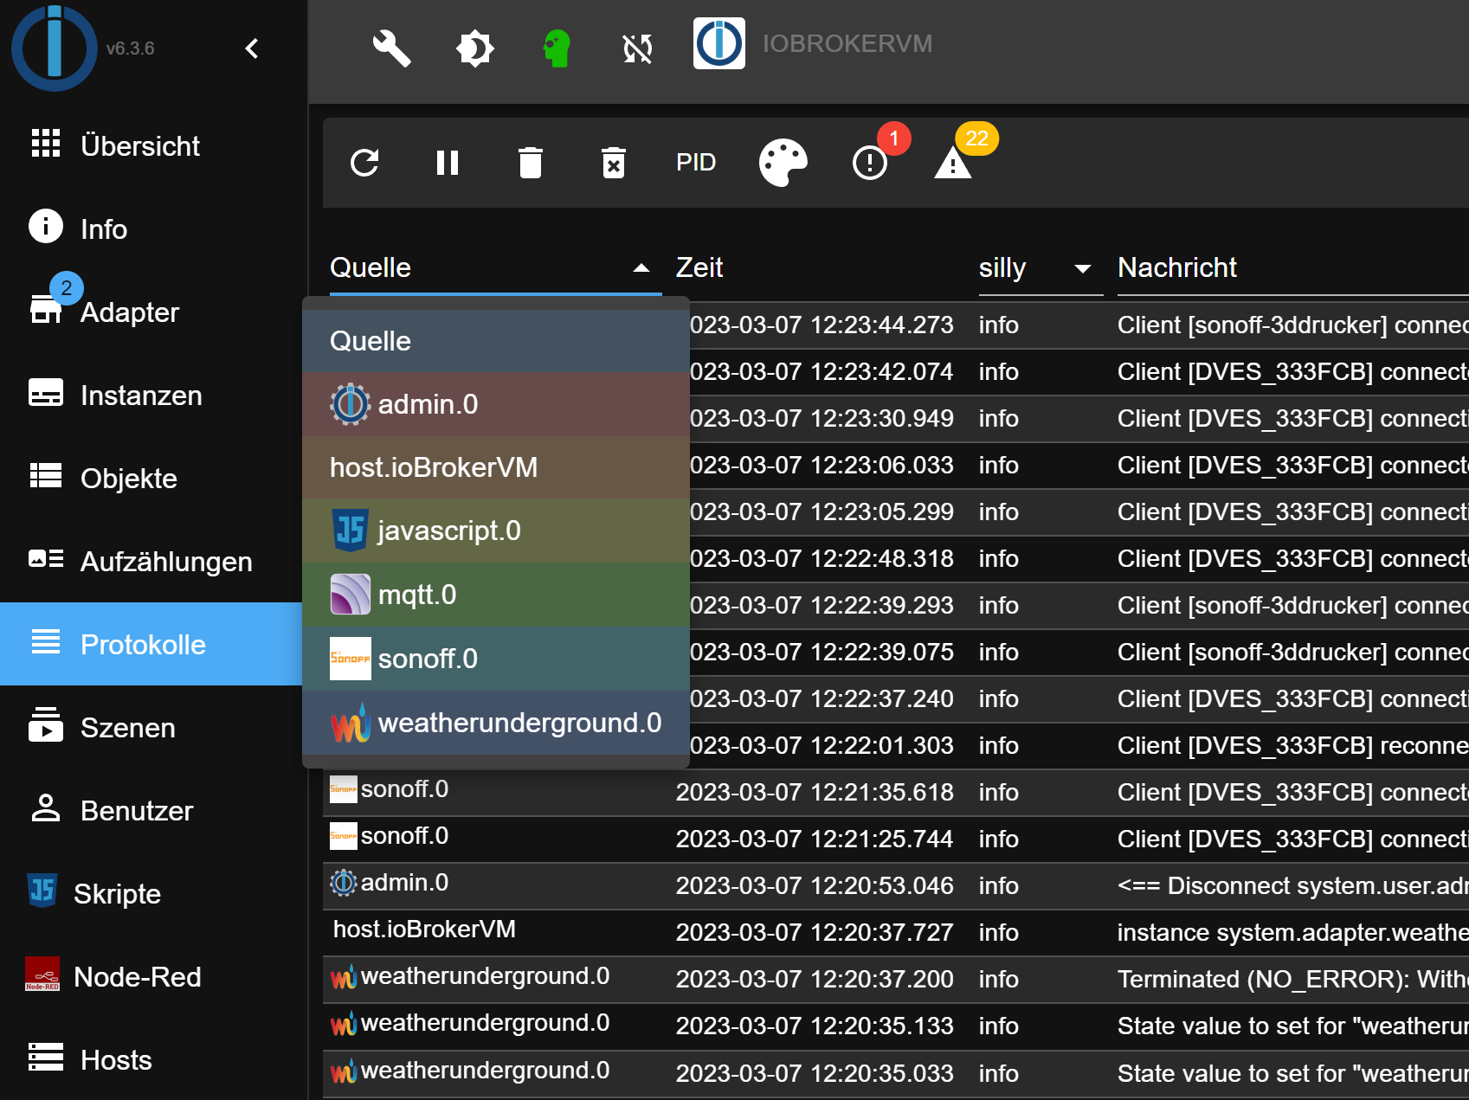Screen dimensions: 1469x1100
Task: Toggle dark/light theme brightness icon
Action: (474, 48)
